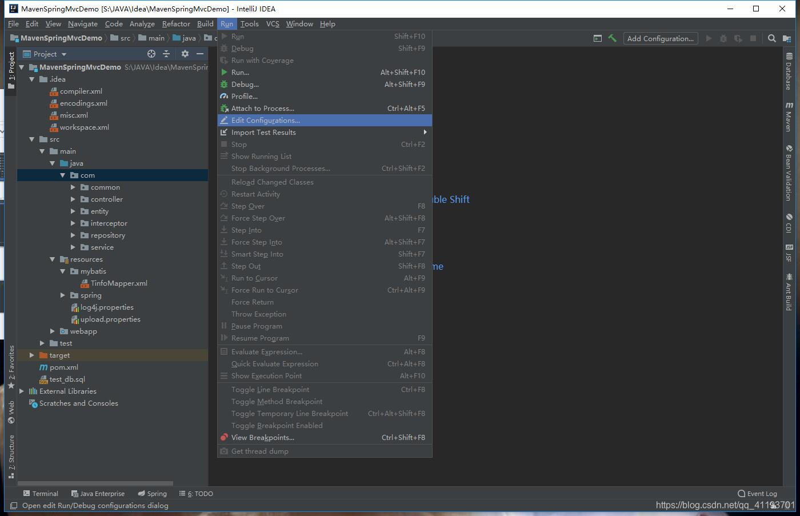The height and width of the screenshot is (516, 800).
Task: Collapse the .idea folder
Action: click(x=32, y=79)
